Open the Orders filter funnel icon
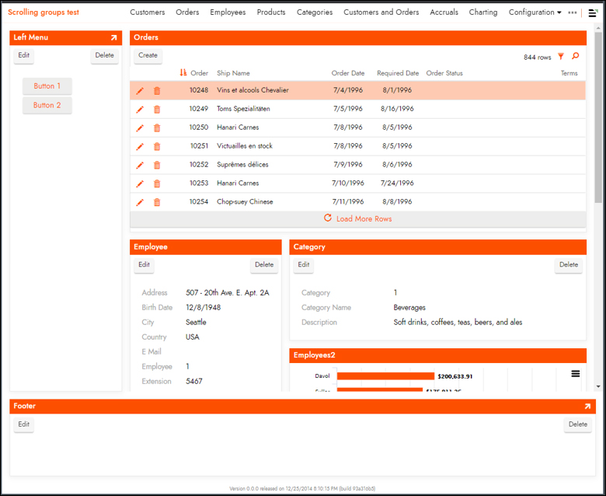Viewport: 606px width, 496px height. [561, 57]
